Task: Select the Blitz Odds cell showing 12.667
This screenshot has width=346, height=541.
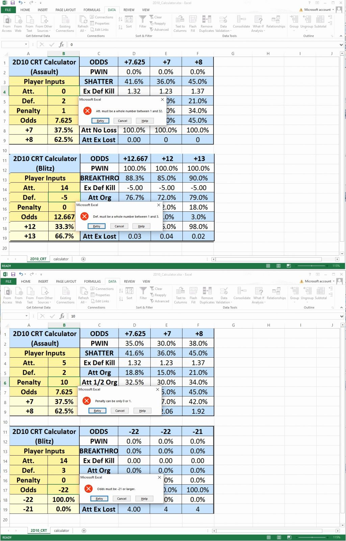Action: pos(64,217)
